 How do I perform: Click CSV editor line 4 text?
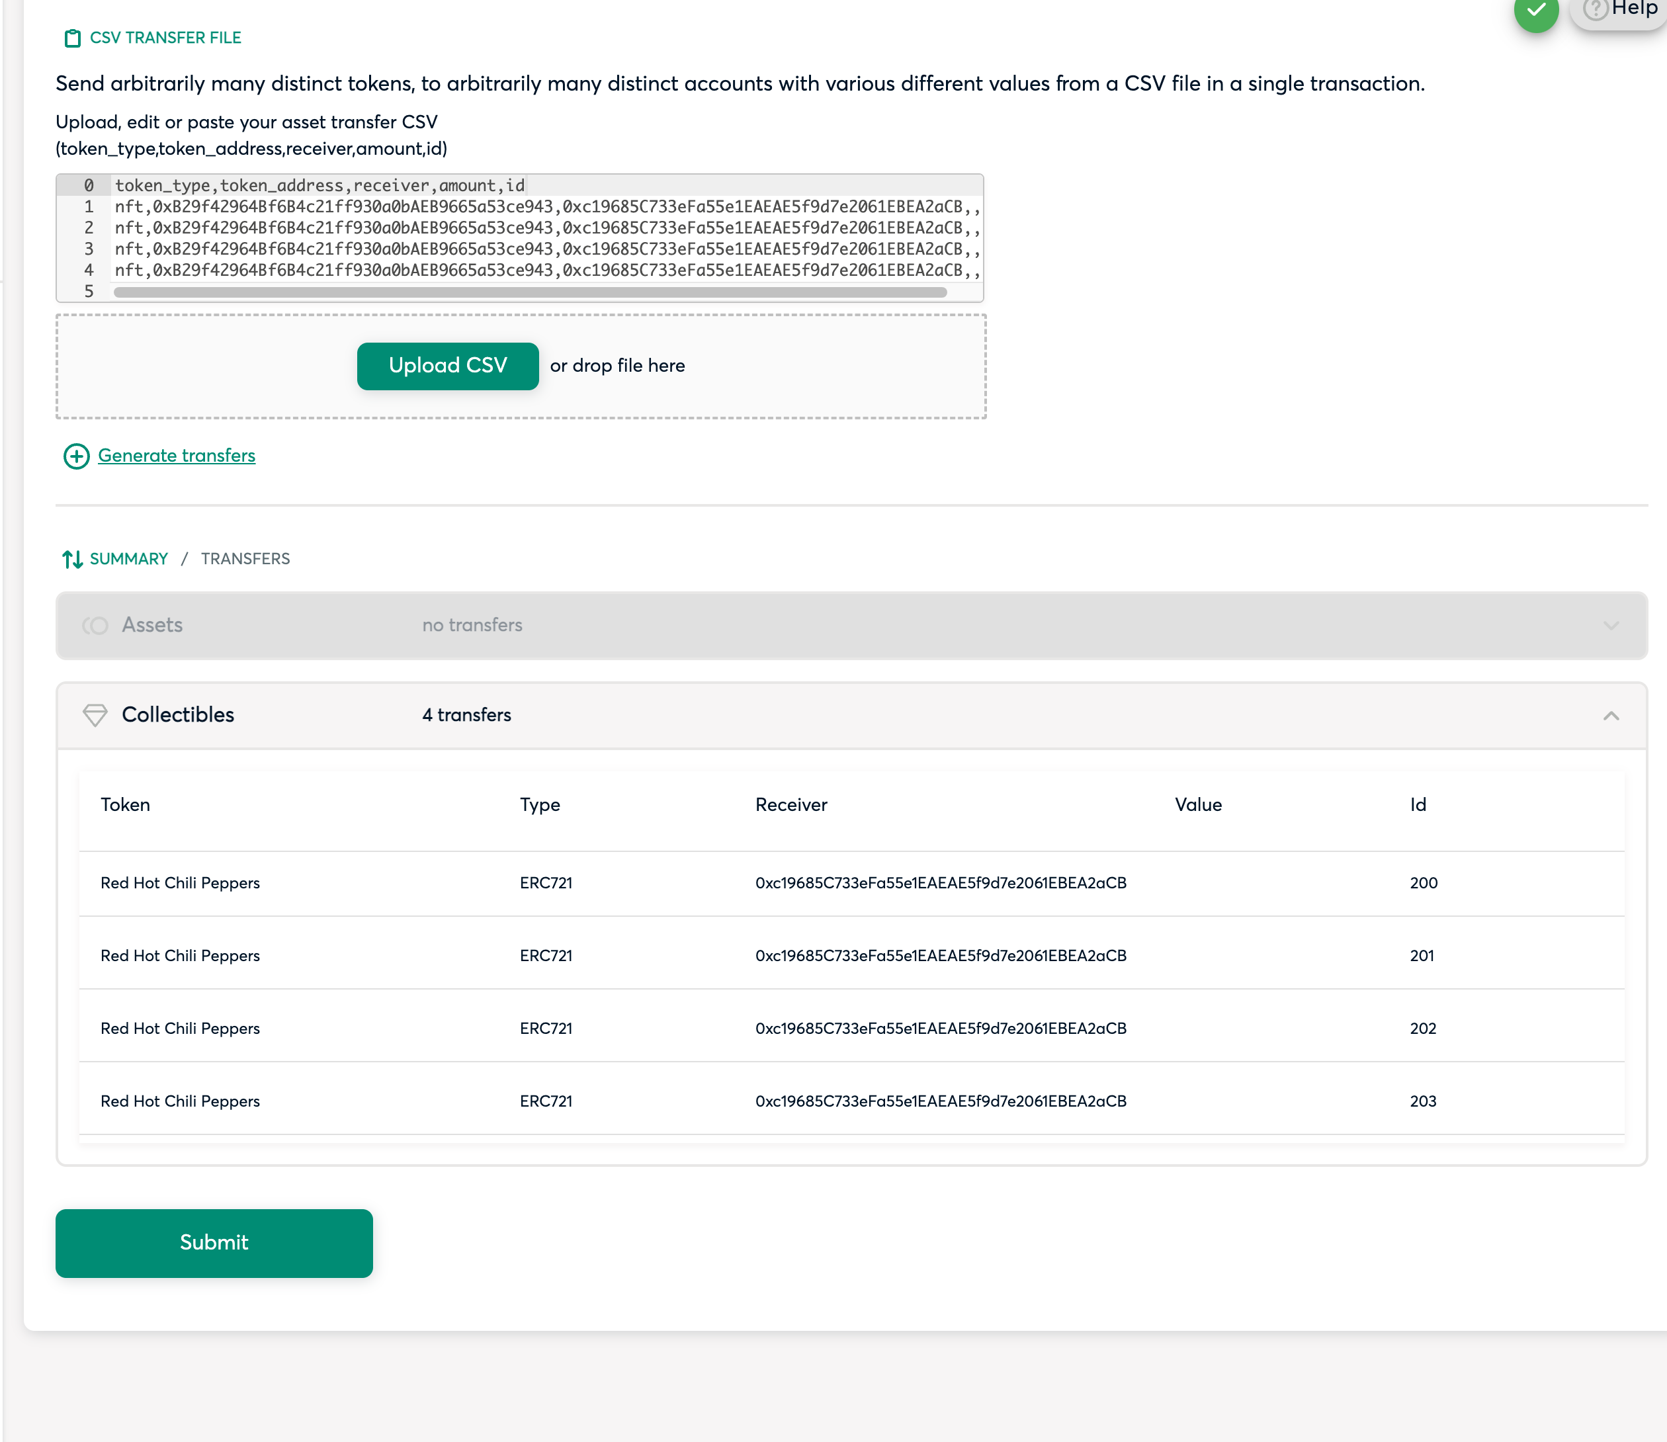pyautogui.click(x=547, y=271)
